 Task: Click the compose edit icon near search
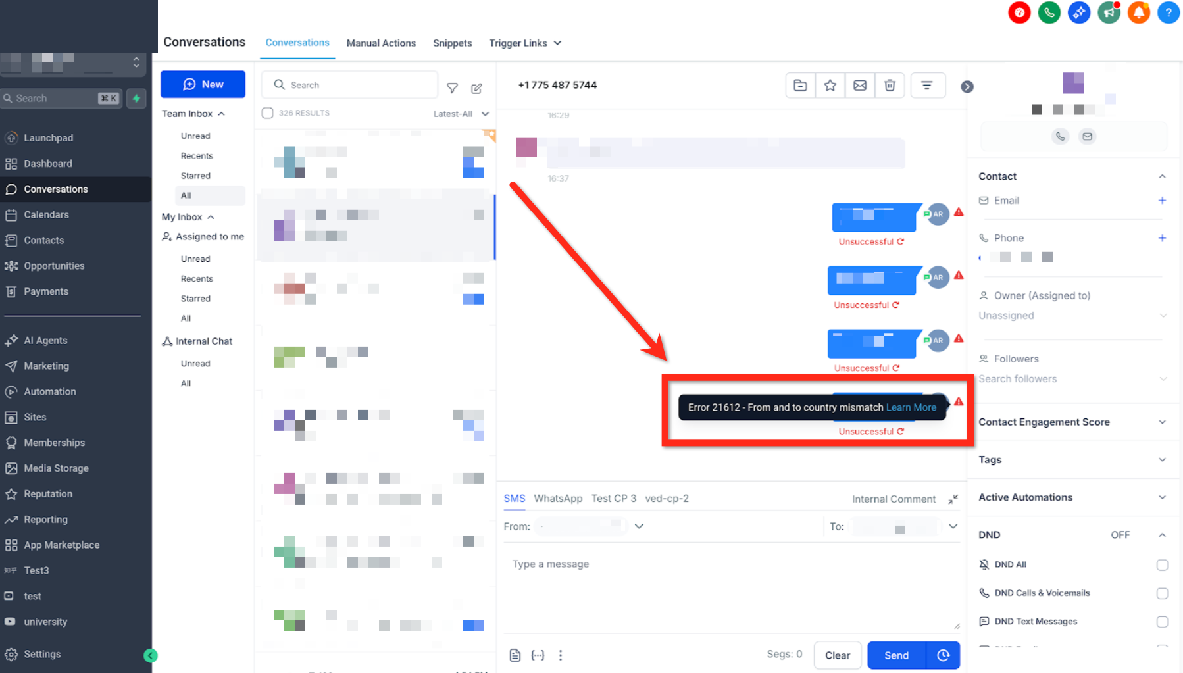476,88
